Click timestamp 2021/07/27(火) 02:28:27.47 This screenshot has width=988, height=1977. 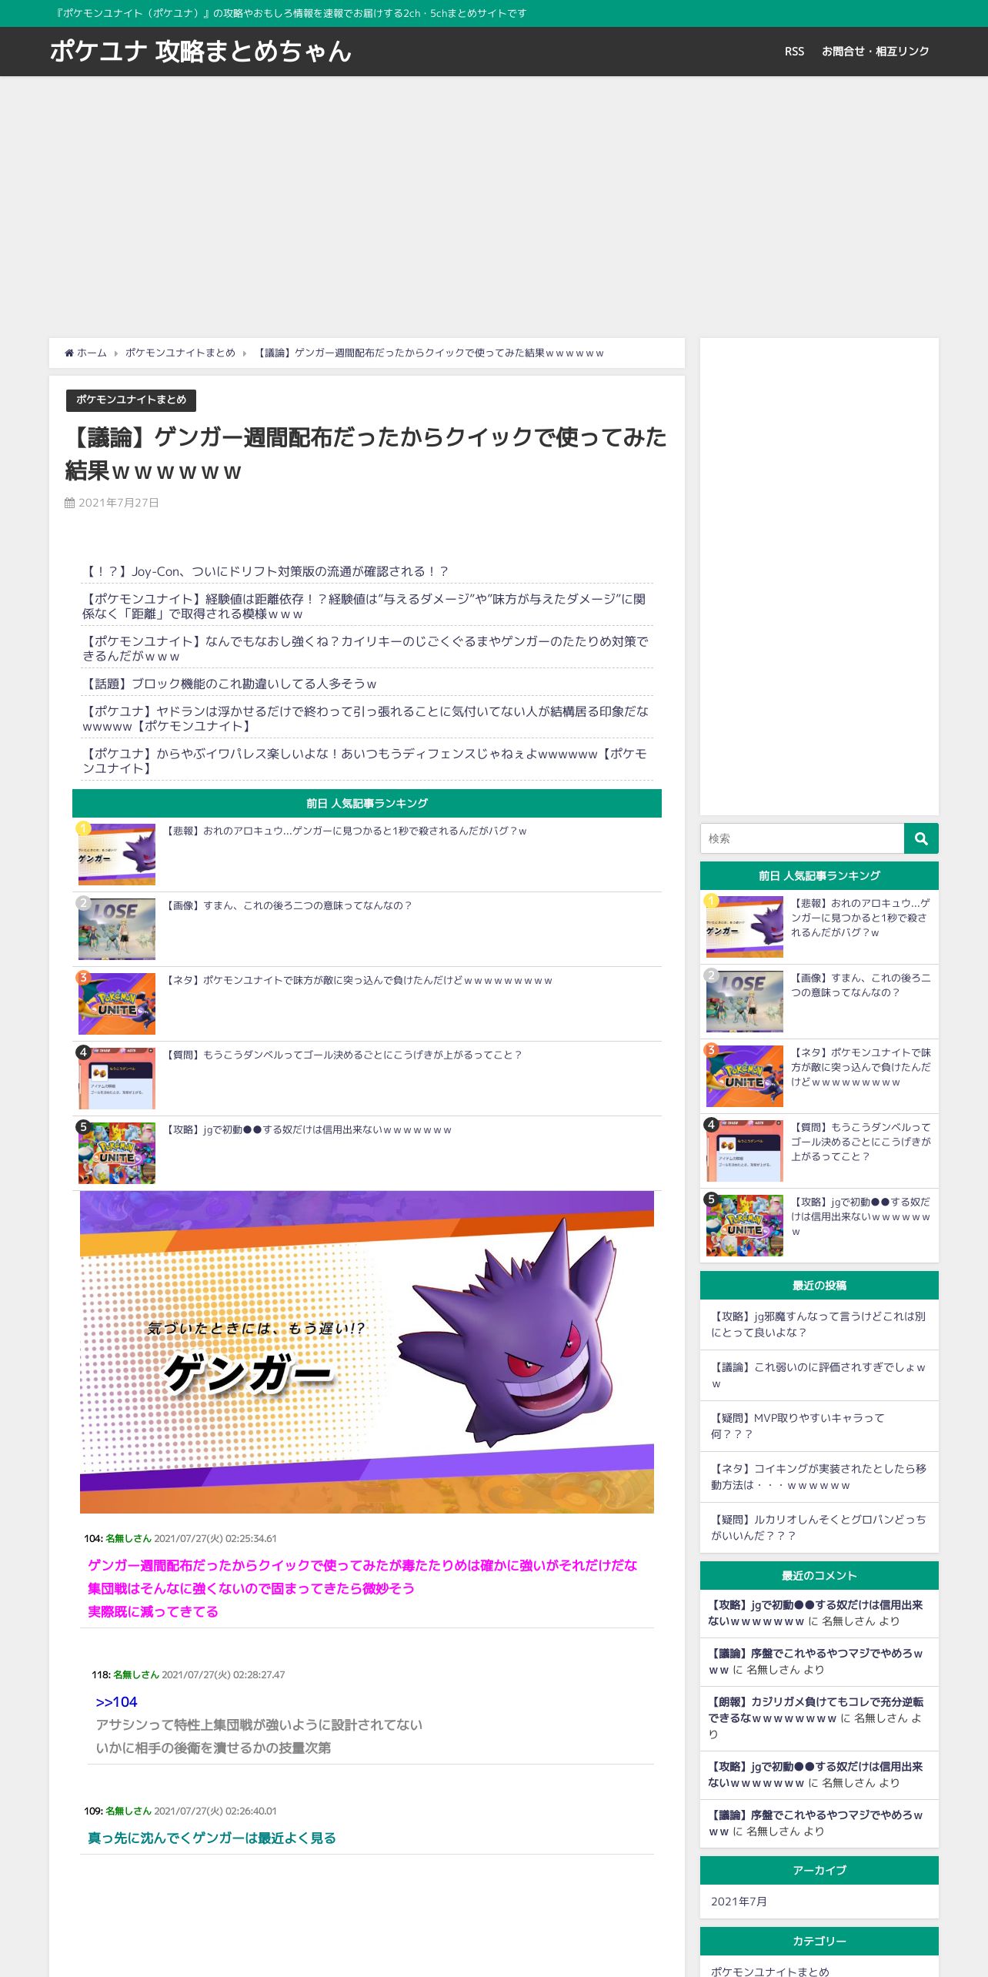[x=223, y=1674]
